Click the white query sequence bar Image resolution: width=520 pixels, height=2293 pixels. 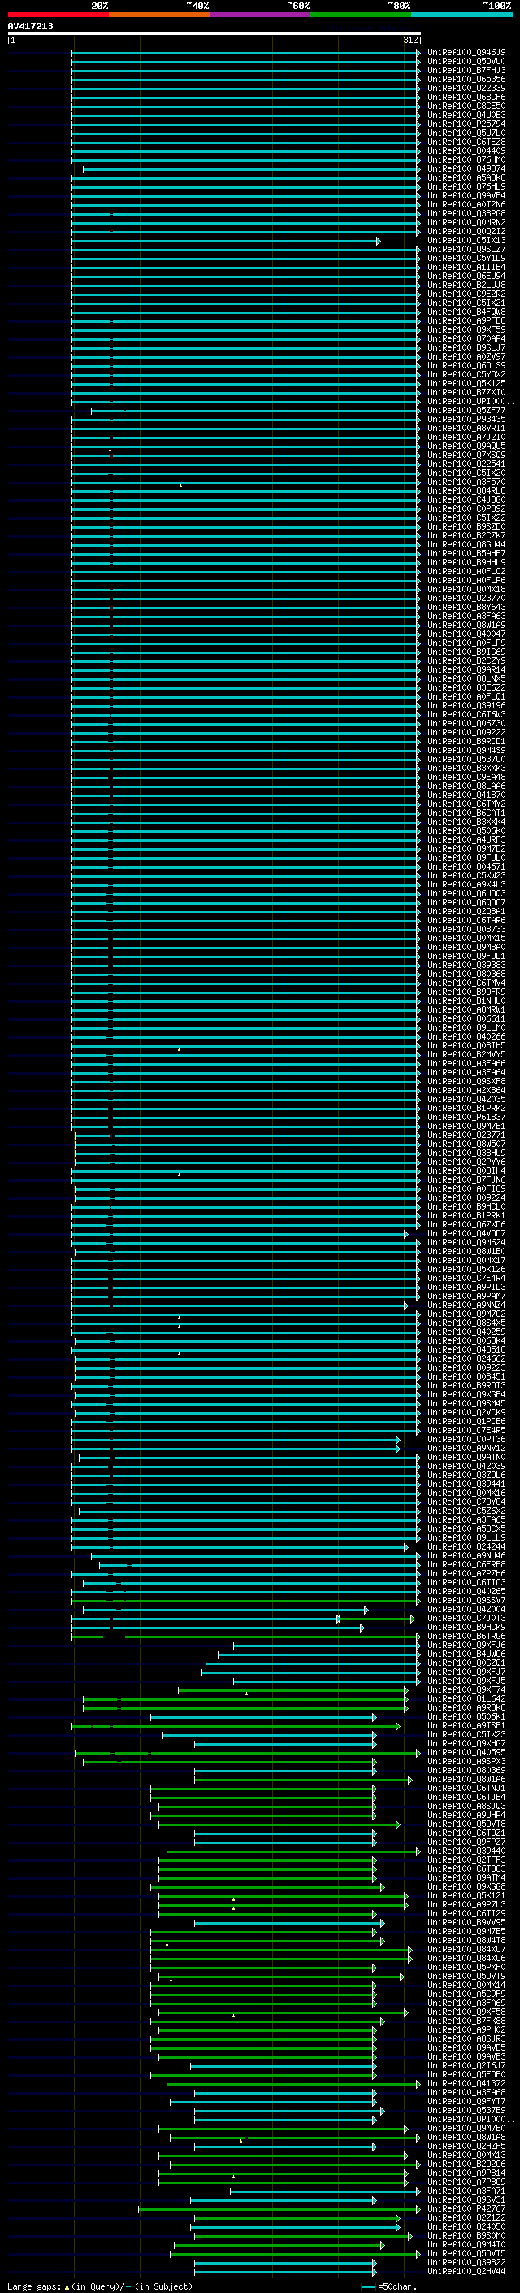pos(214,33)
